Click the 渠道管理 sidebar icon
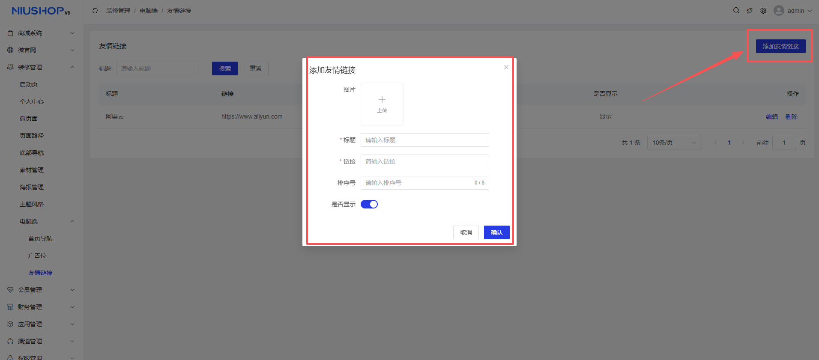This screenshot has height=360, width=819. (x=10, y=341)
